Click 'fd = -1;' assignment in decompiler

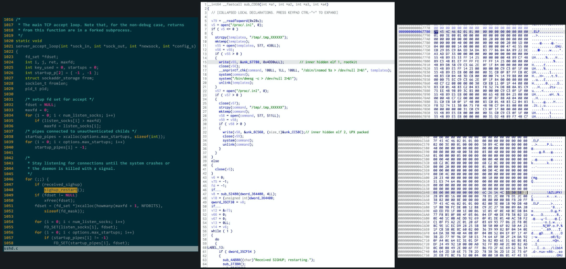(219, 186)
